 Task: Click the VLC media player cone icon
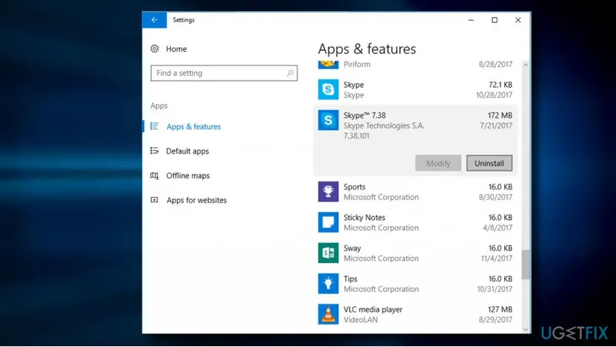pos(328,314)
